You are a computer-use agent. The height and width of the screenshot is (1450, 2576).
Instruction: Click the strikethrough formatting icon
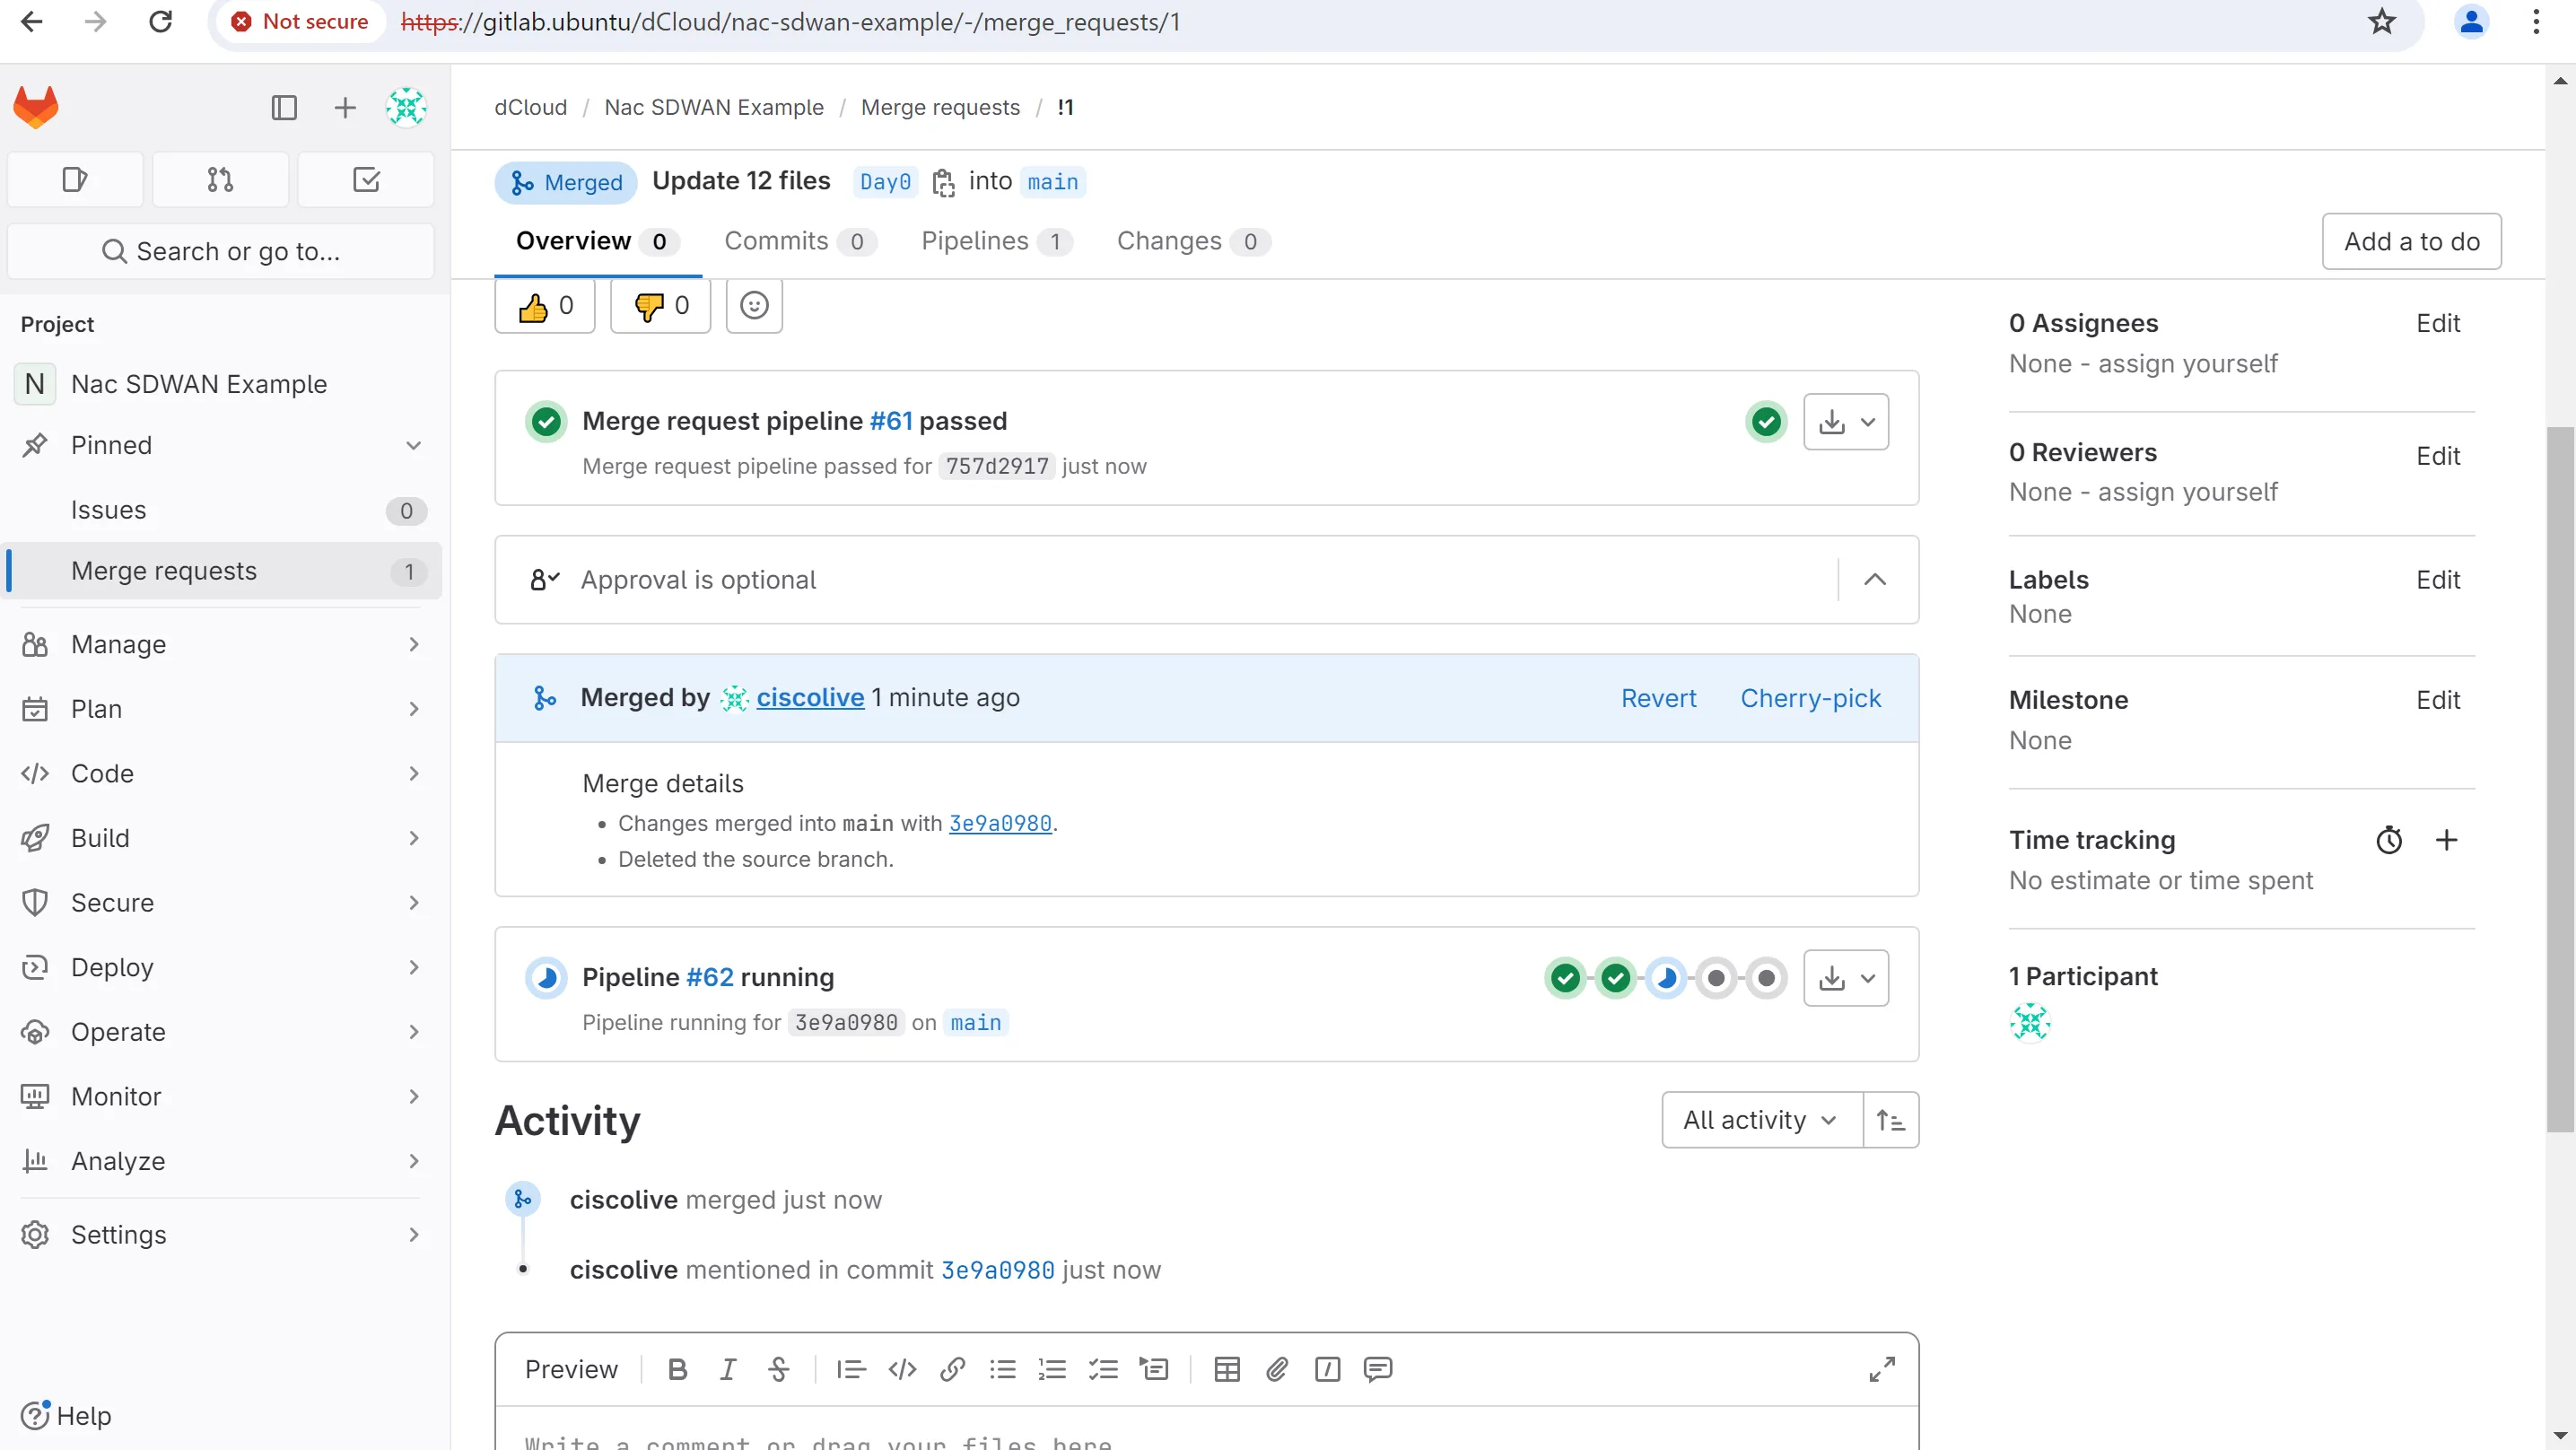pyautogui.click(x=778, y=1369)
